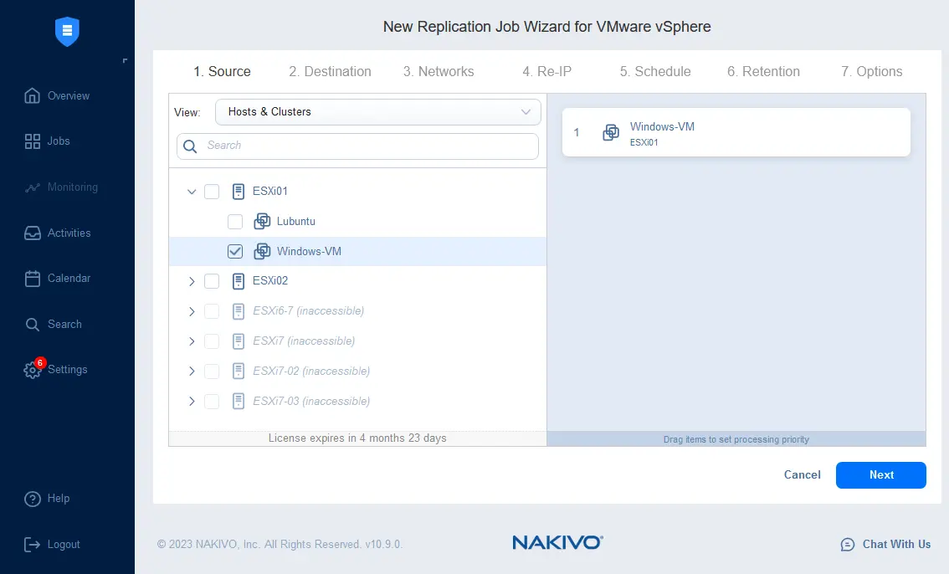This screenshot has width=949, height=574.
Task: Tick the Lubuntu checkbox
Action: coord(235,222)
